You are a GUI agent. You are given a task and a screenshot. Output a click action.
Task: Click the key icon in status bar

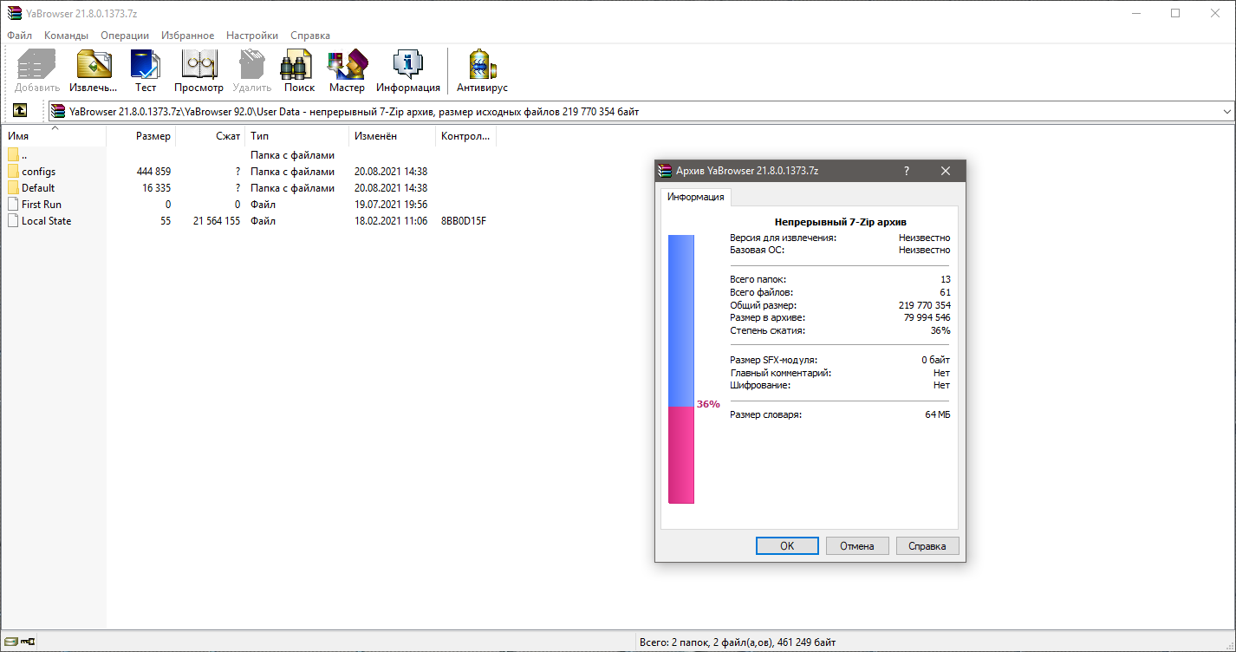[x=29, y=642]
